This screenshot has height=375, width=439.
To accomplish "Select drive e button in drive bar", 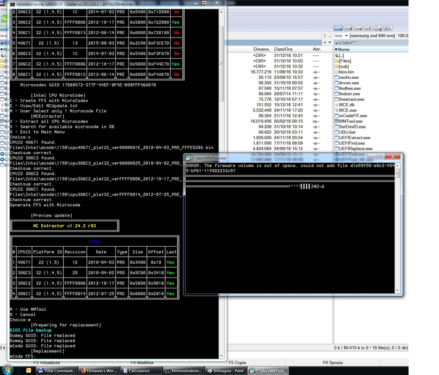I will [x=358, y=28].
